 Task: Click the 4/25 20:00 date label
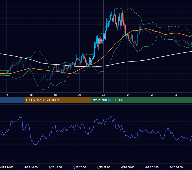(x=79, y=167)
